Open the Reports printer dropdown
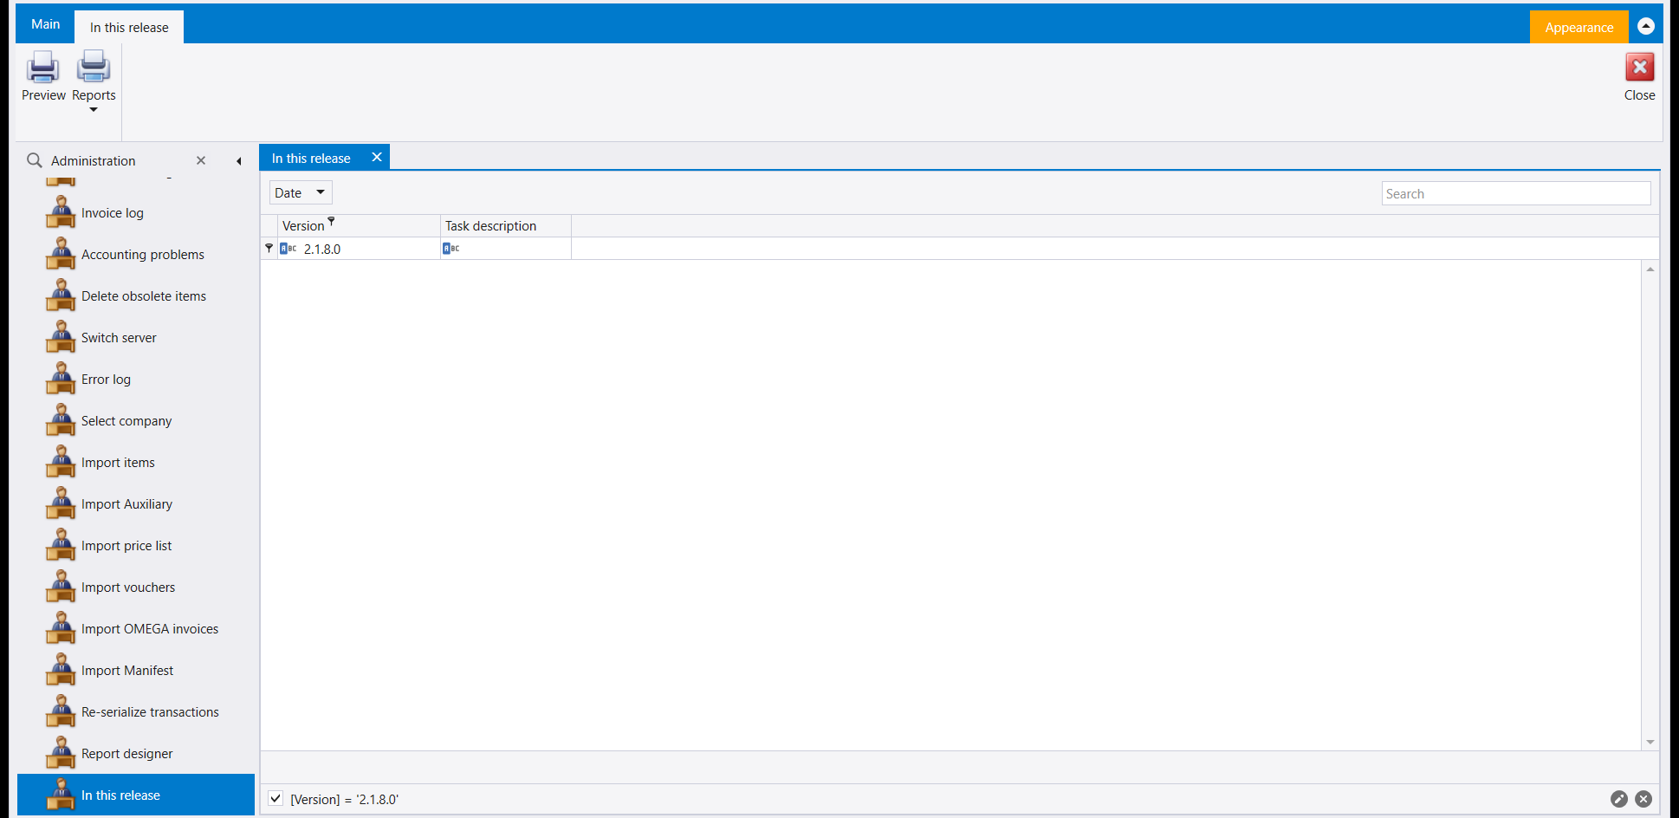1679x818 pixels. tap(94, 81)
